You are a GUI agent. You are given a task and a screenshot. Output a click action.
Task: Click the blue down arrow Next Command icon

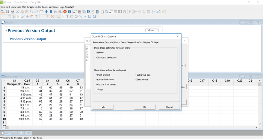(51, 12)
